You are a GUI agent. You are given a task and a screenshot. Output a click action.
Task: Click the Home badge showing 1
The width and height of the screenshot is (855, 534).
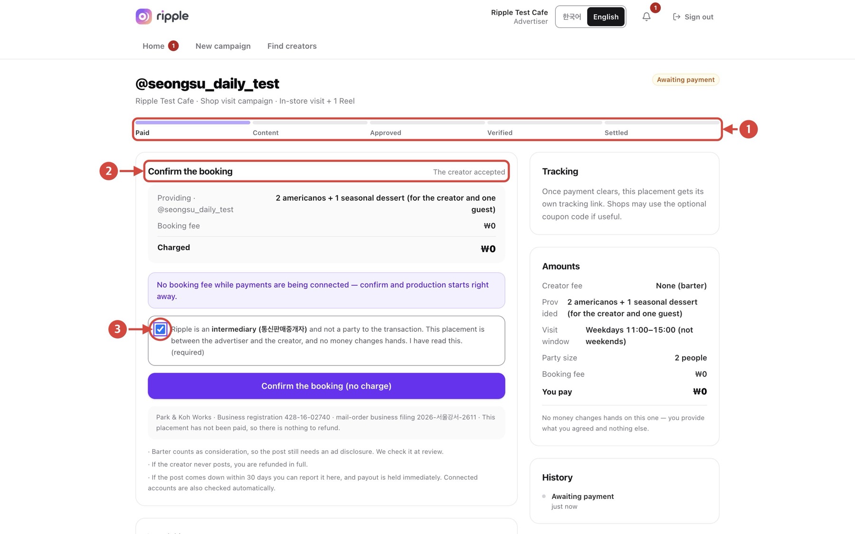(173, 46)
